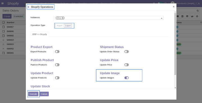
Task: Open the calendar view icon
Action: [182, 16]
